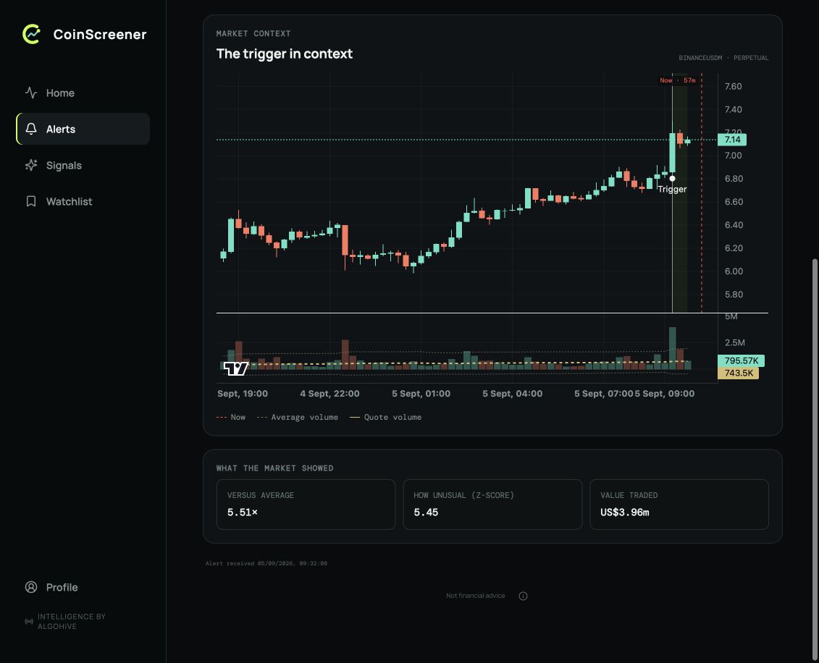Open the Value Traded US$3.96m card
This screenshot has height=663, width=819.
(679, 504)
